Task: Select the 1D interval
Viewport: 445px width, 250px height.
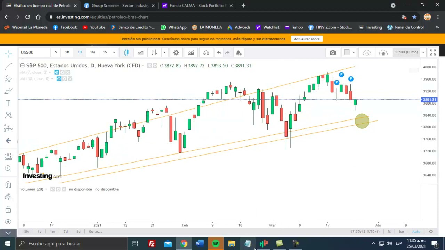Action: 80,52
